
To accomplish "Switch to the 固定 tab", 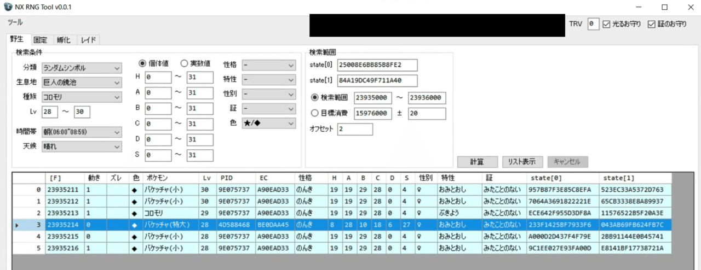I will 40,40.
